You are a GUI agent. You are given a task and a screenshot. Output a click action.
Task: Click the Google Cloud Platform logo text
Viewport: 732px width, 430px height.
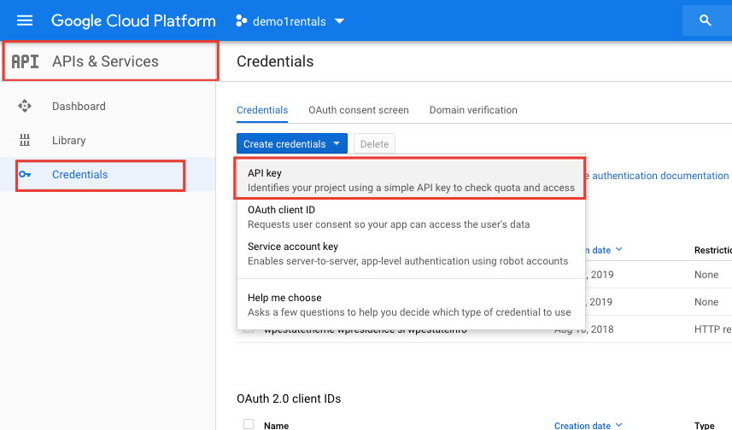click(133, 21)
